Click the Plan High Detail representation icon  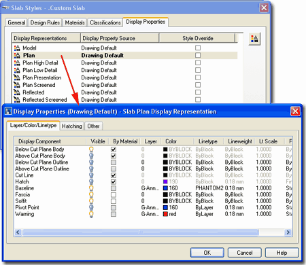pyautogui.click(x=17, y=63)
